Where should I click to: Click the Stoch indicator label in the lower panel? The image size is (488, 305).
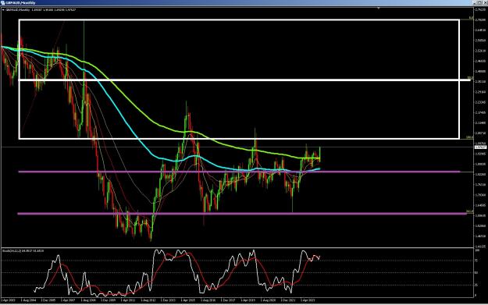tap(23, 250)
